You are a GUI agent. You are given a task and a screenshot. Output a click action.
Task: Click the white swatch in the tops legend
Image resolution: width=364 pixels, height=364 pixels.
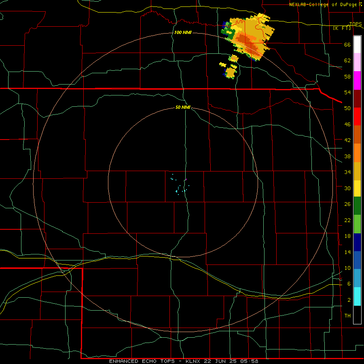(x=357, y=44)
